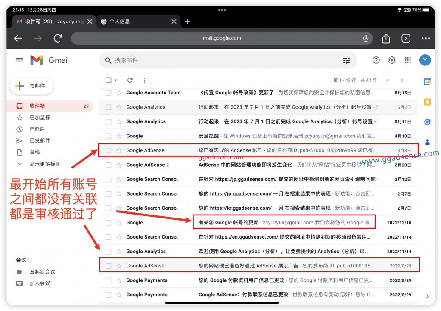Open Gmail main menu hamburger icon

[19, 60]
